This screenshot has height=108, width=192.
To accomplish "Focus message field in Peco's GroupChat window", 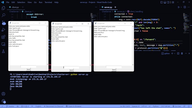I will tap(114, 67).
